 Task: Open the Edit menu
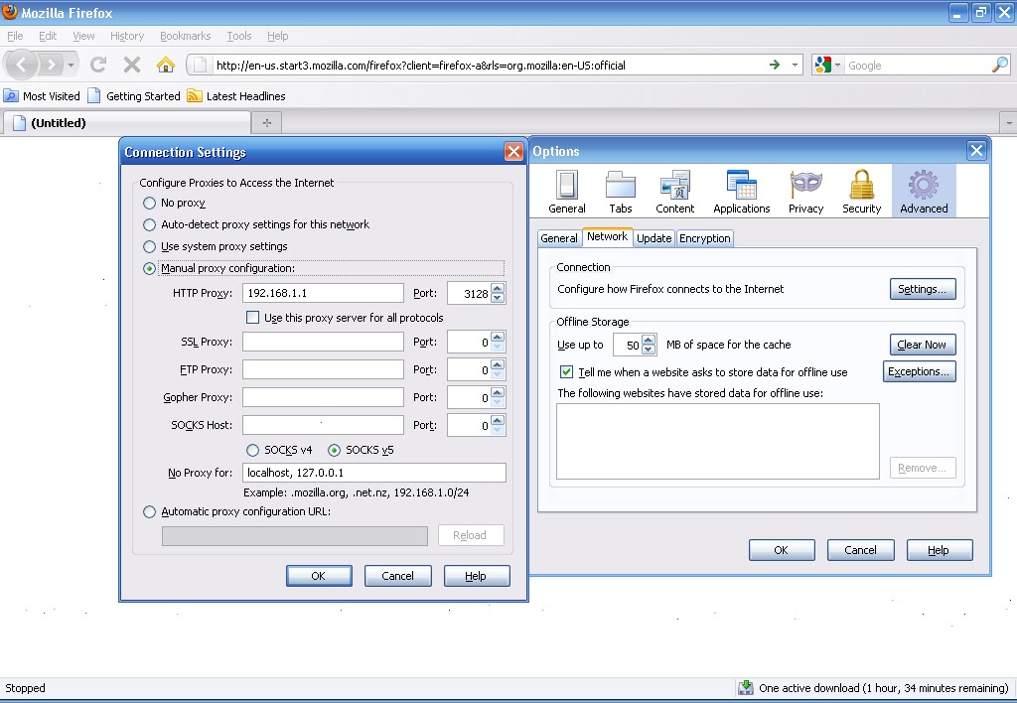48,36
